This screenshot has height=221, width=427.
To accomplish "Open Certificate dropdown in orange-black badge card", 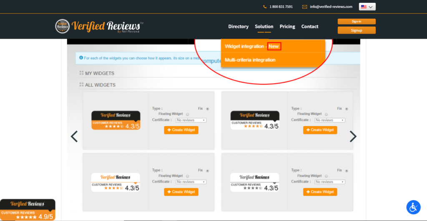I will click(191, 120).
